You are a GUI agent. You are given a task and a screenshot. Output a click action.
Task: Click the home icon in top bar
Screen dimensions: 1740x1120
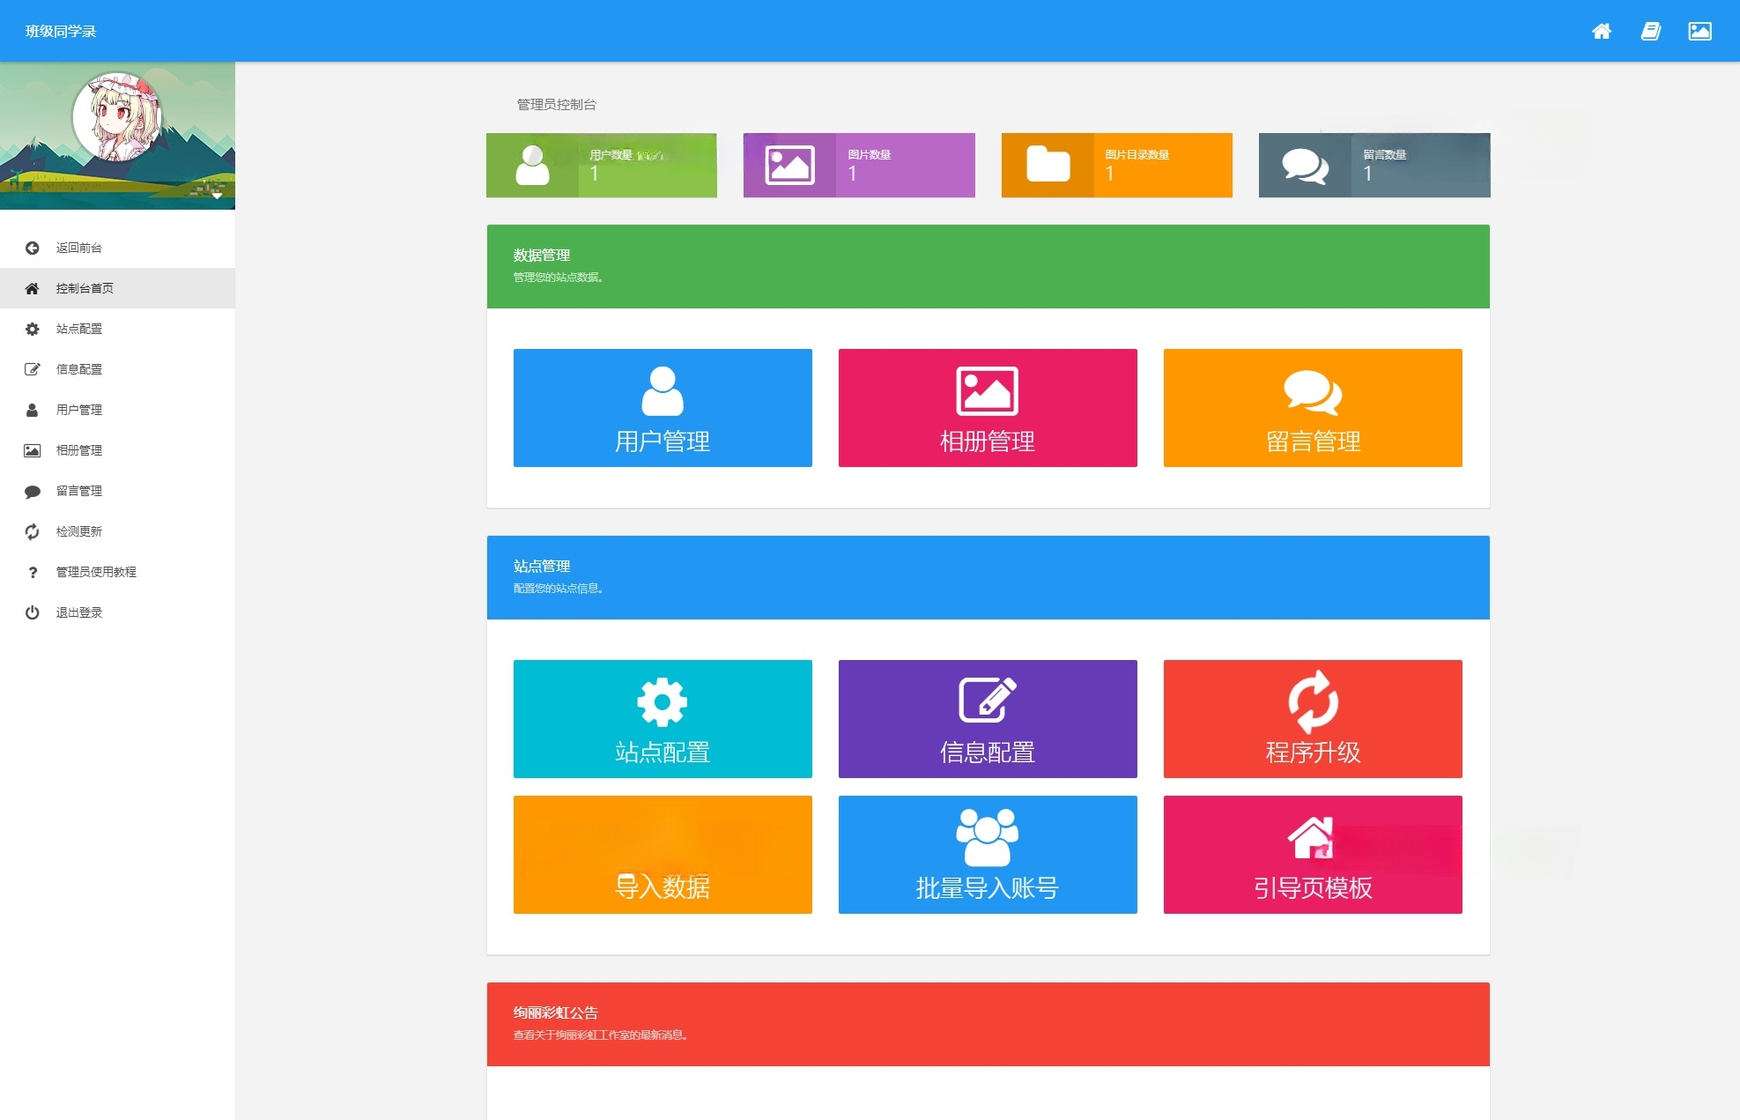(1601, 32)
